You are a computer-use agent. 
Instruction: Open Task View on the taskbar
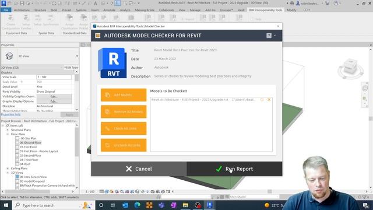(x=112, y=205)
